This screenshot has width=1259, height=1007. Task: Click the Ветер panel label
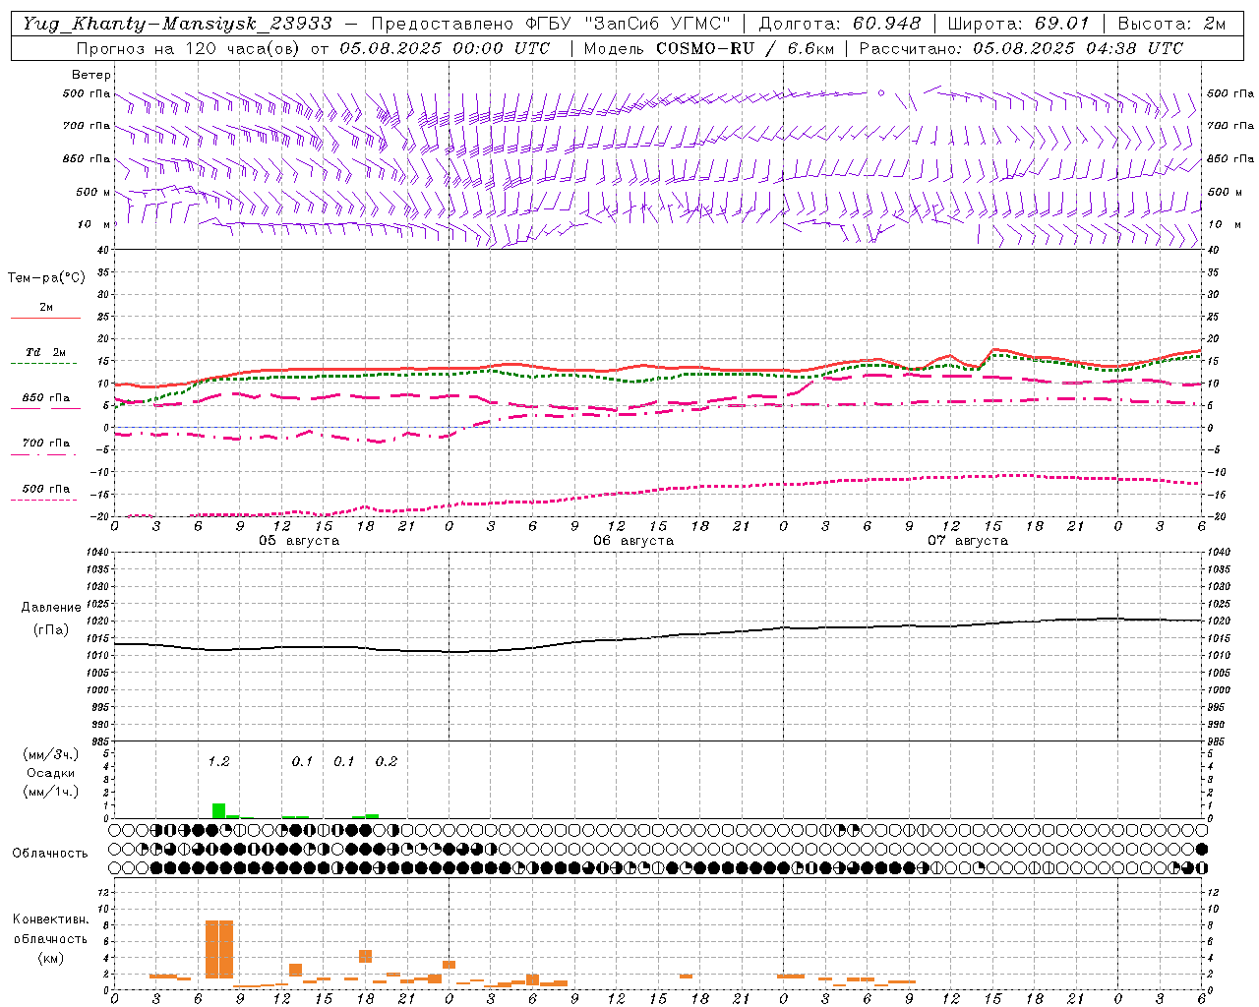91,75
